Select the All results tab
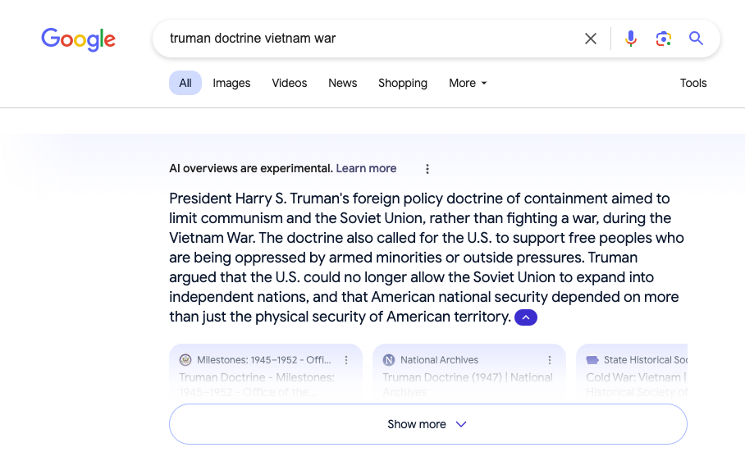This screenshot has height=461, width=745. click(x=185, y=83)
